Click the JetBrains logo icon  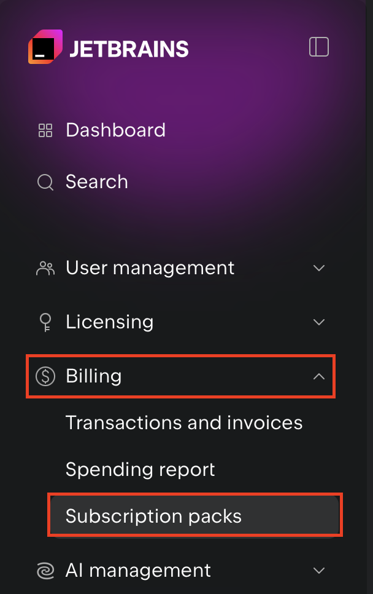[x=45, y=47]
